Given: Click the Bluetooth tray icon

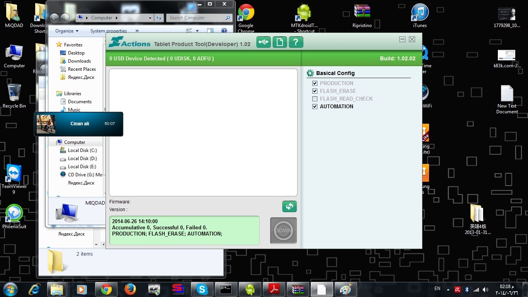Looking at the screenshot, I should coord(467,289).
